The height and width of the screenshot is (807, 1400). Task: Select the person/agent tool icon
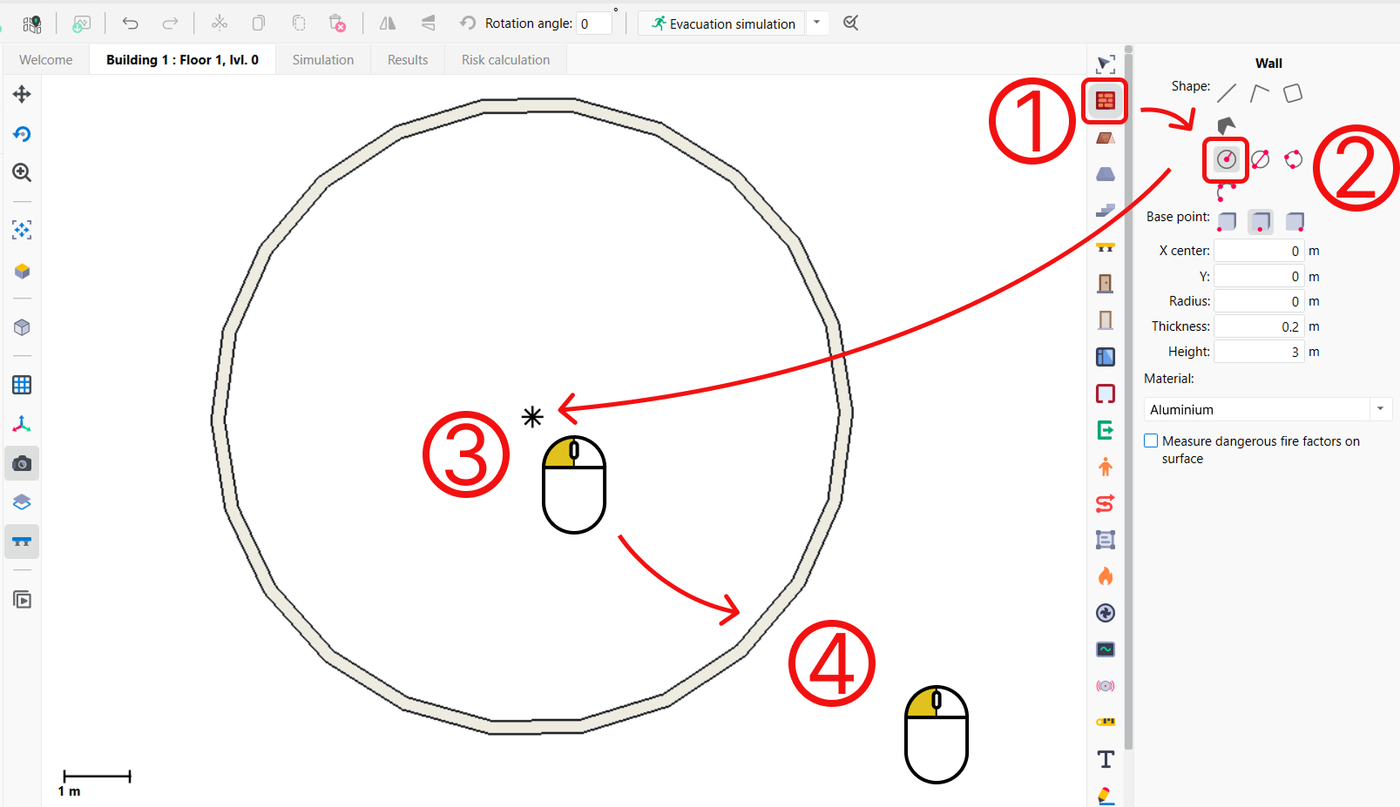click(x=1105, y=467)
